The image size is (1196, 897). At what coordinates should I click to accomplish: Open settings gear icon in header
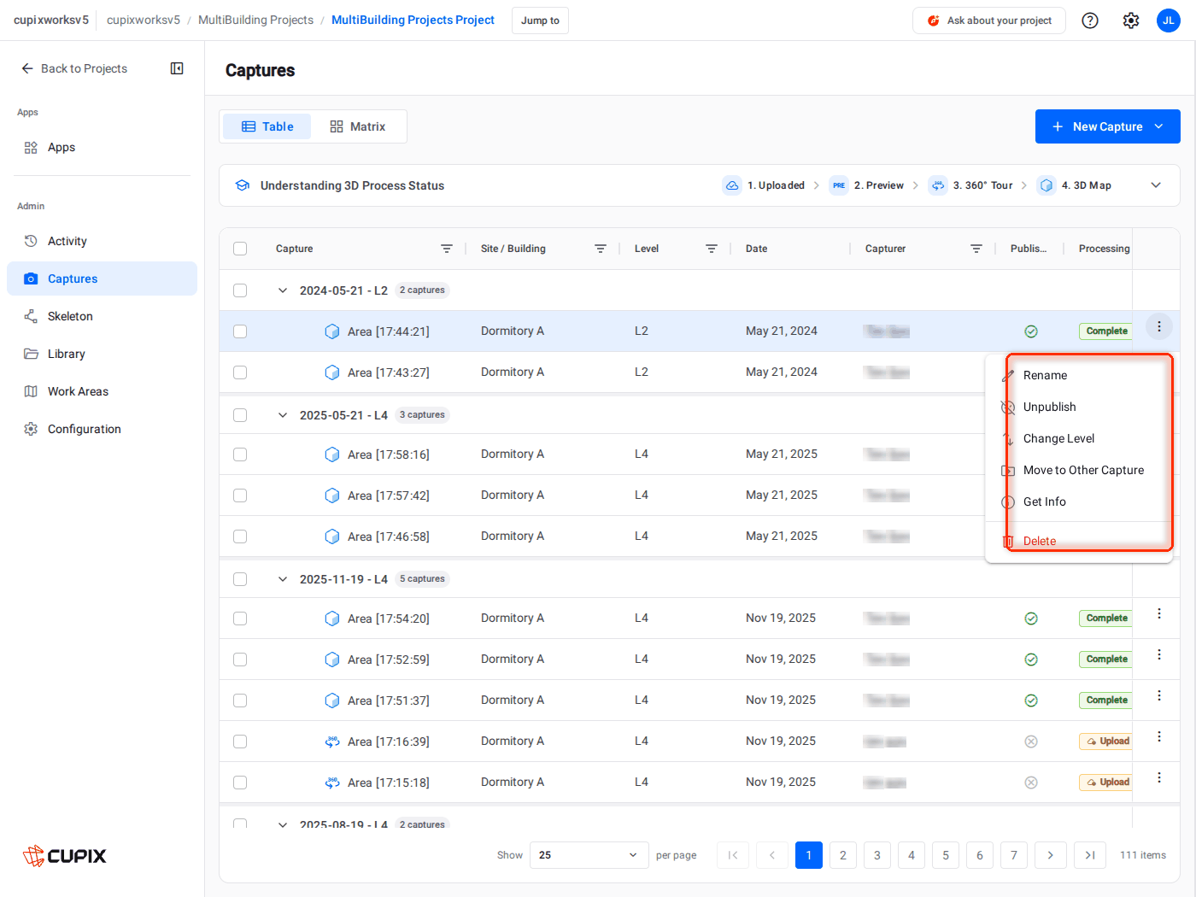tap(1131, 21)
